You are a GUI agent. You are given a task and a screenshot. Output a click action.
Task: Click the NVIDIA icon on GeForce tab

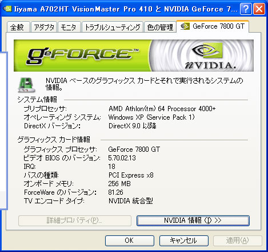[x=185, y=26]
